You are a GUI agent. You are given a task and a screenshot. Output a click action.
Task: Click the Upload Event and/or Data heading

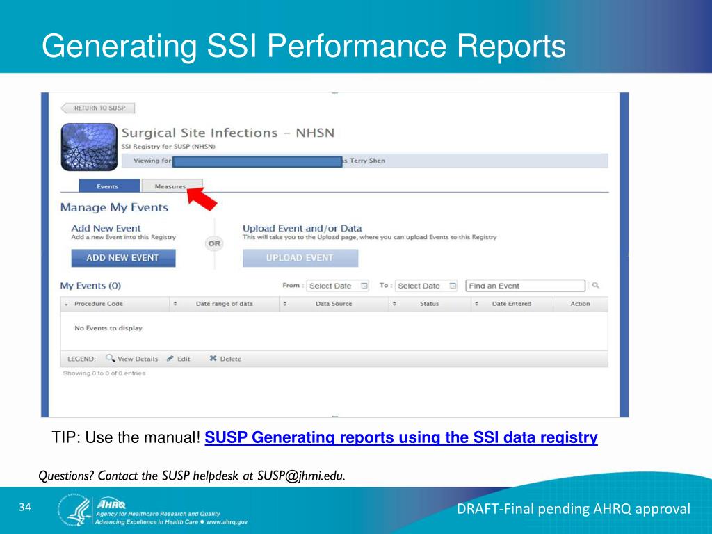(302, 228)
